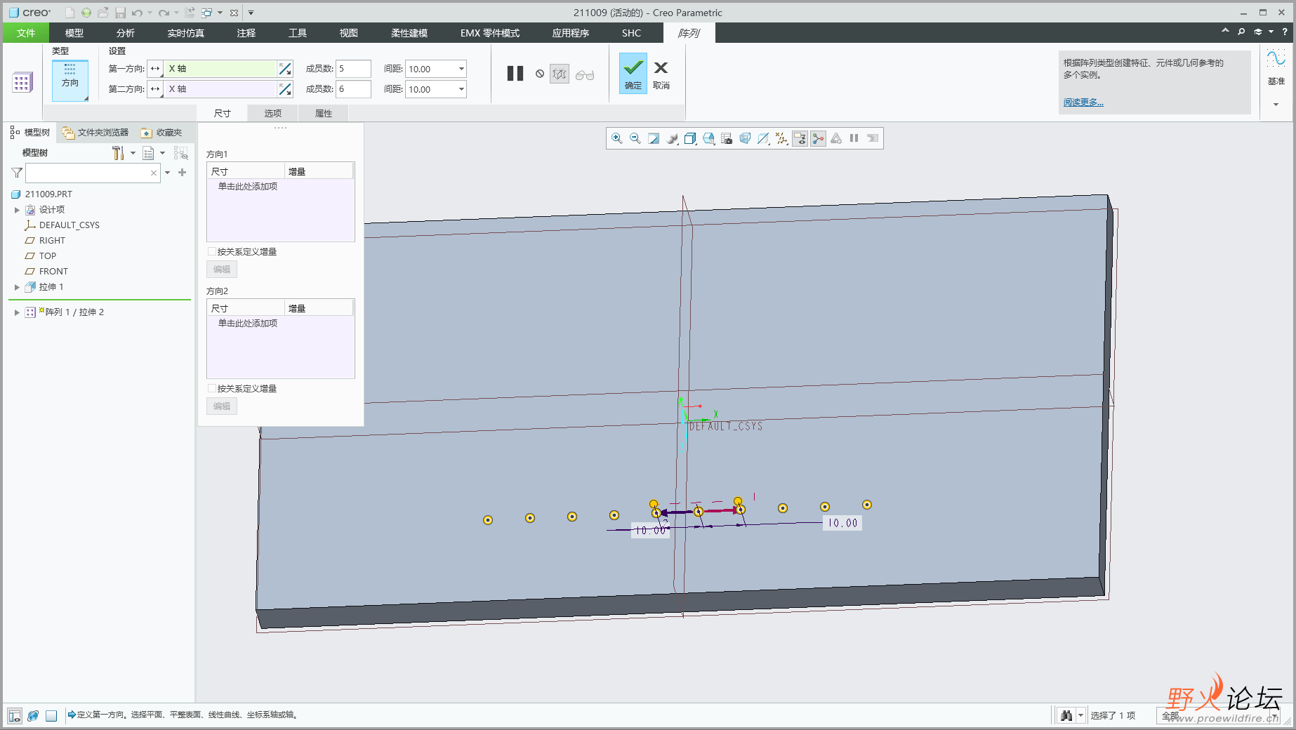The height and width of the screenshot is (730, 1296).
Task: Select the DEFAULT_CSYS tree item
Action: point(69,225)
